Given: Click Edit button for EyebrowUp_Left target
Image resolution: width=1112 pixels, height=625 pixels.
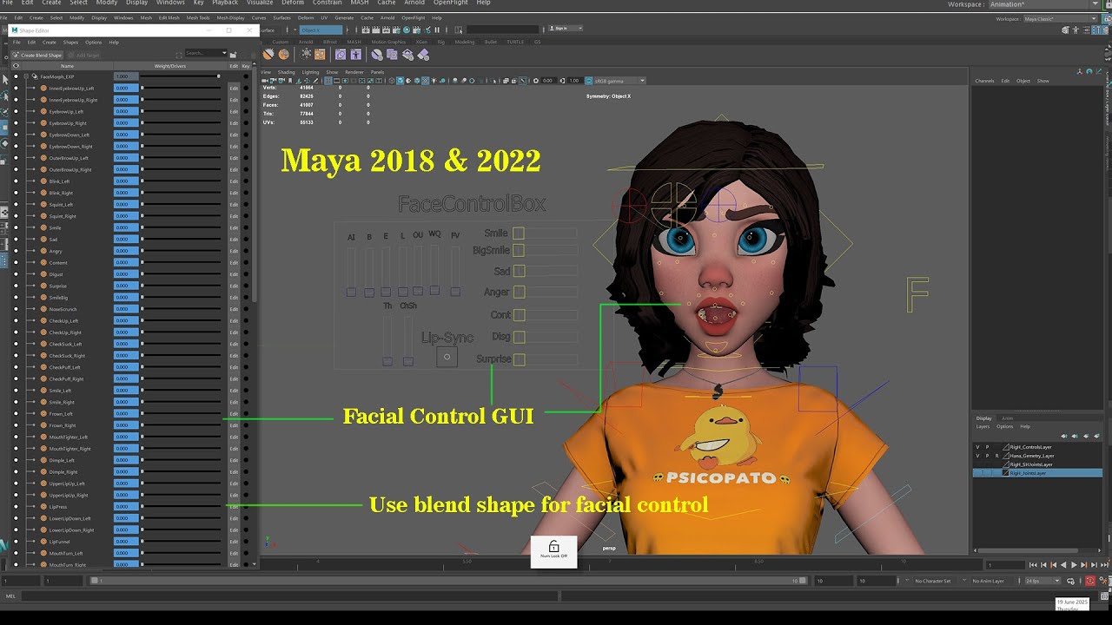Looking at the screenshot, I should click(234, 112).
